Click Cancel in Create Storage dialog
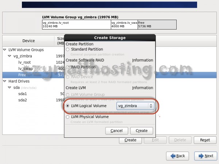The image size is (219, 164). click(x=117, y=131)
